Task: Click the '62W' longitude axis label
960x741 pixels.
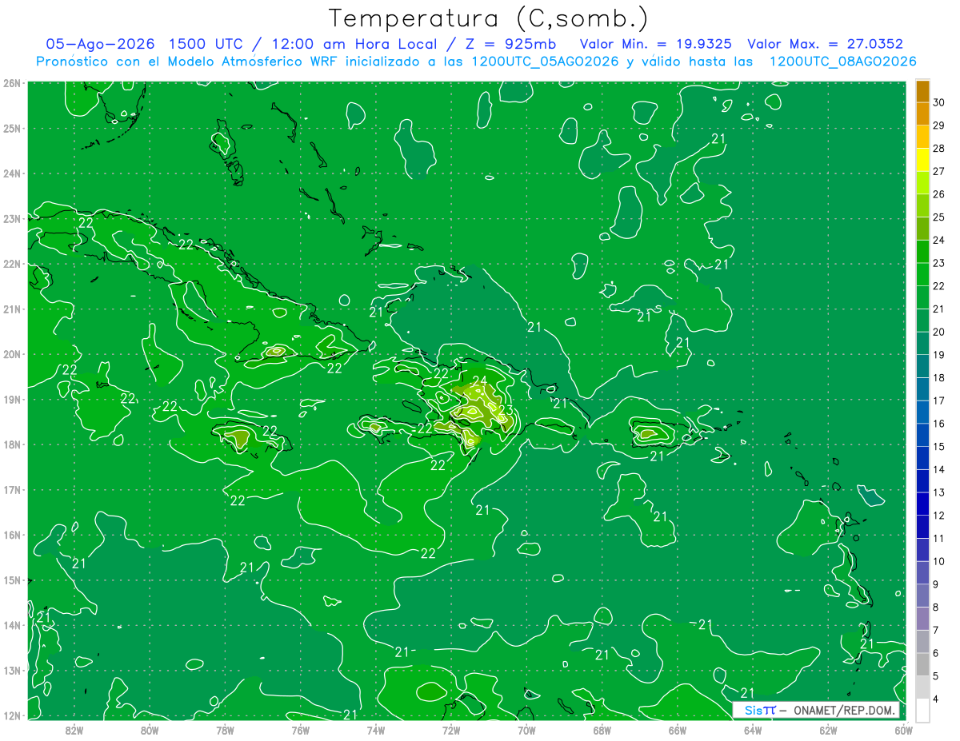Action: click(828, 729)
